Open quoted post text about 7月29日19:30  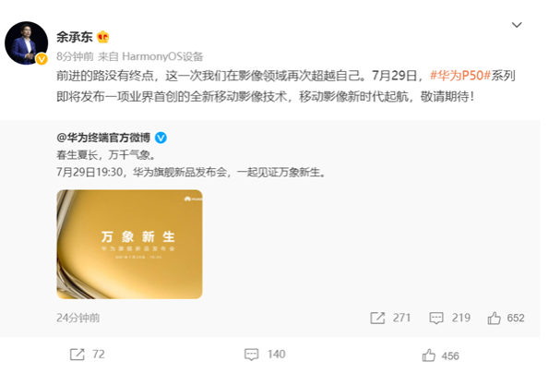tap(191, 173)
